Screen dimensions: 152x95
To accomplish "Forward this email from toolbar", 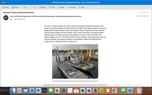I will tap(71, 7).
